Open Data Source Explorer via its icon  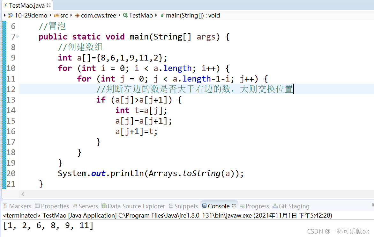(x=104, y=205)
